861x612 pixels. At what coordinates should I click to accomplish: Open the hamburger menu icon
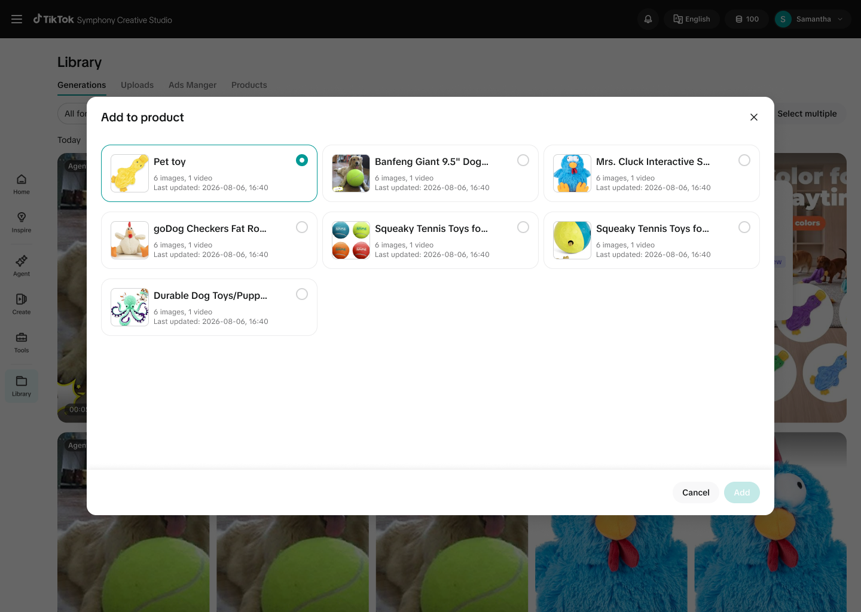point(17,19)
